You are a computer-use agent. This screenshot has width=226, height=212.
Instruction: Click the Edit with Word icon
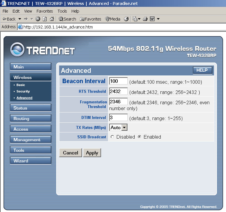click(152, 19)
